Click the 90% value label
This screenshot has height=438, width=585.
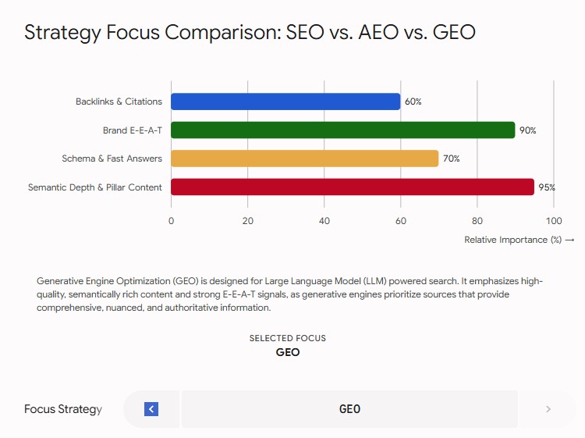click(x=527, y=130)
